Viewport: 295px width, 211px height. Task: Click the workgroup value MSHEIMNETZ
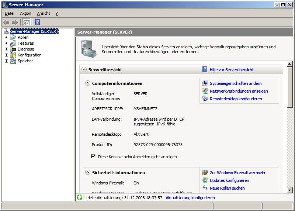(x=145, y=109)
